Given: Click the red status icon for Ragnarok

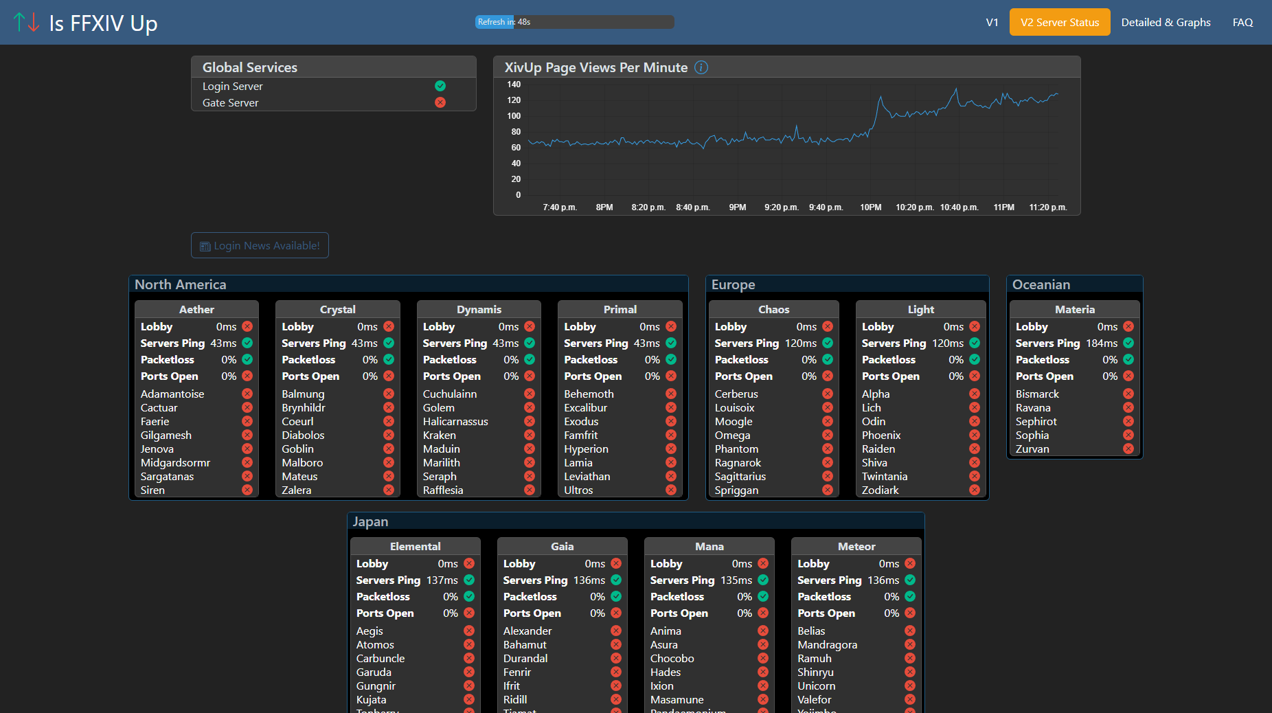Looking at the screenshot, I should pos(828,462).
